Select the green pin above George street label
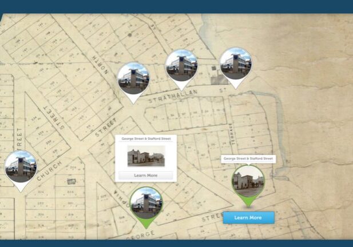 click(x=146, y=208)
